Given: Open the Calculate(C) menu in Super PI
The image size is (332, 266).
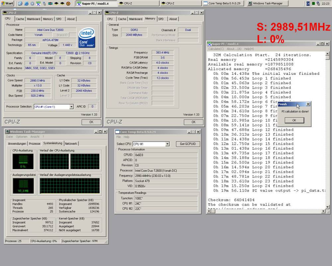Looking at the screenshot, I should pyautogui.click(x=216, y=49).
